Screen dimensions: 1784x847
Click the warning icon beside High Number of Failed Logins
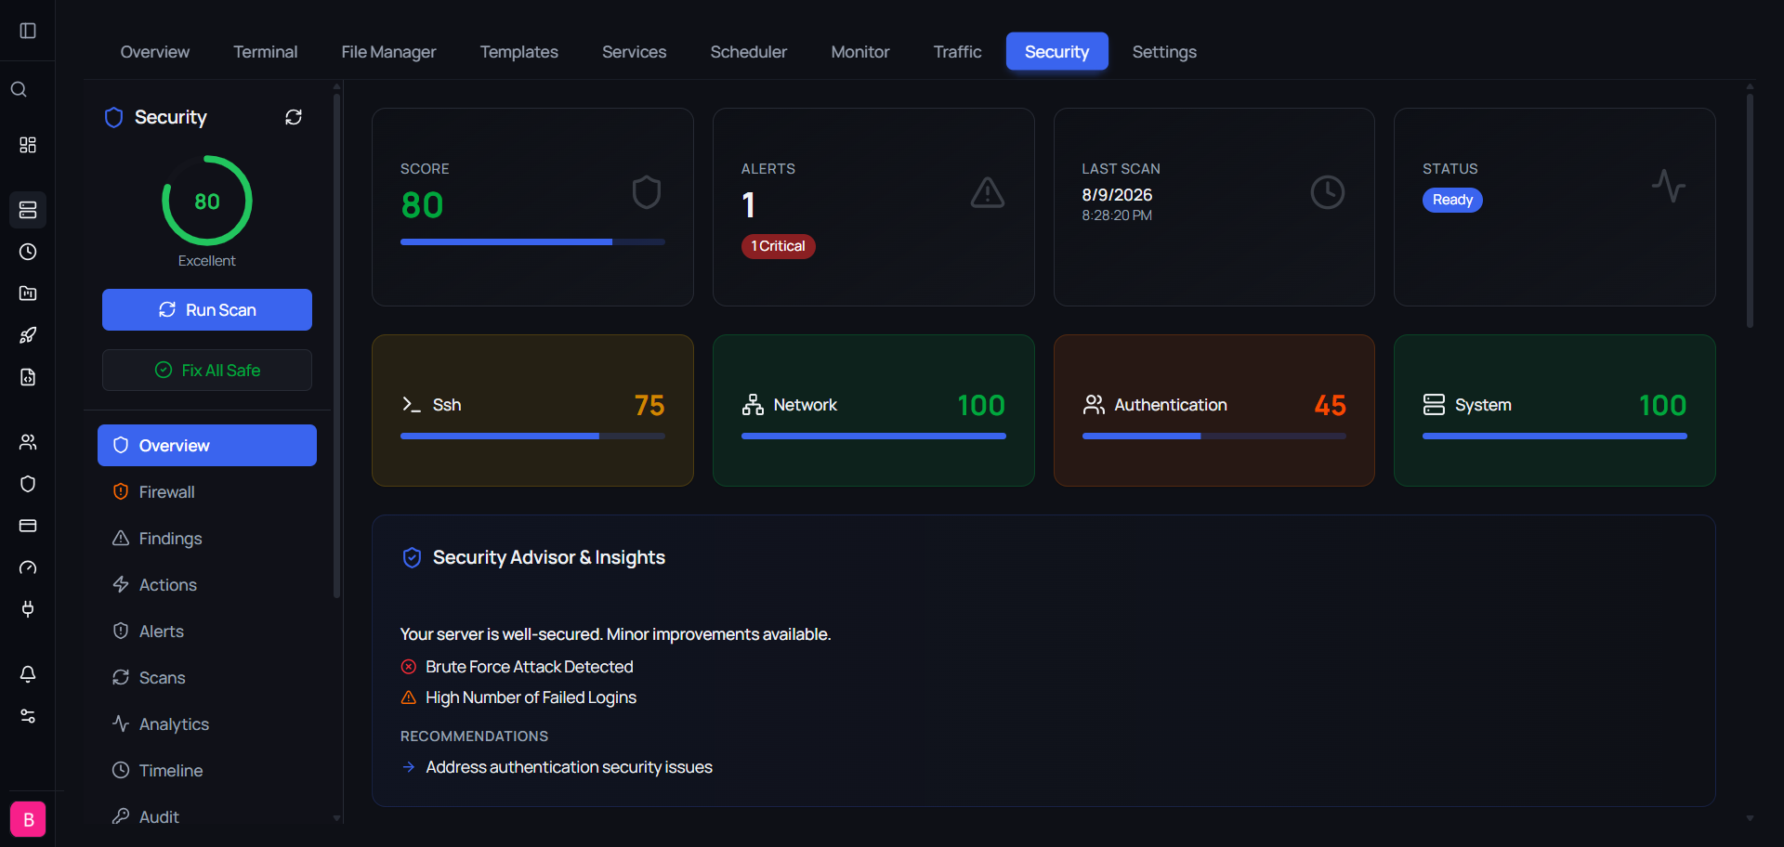point(409,697)
